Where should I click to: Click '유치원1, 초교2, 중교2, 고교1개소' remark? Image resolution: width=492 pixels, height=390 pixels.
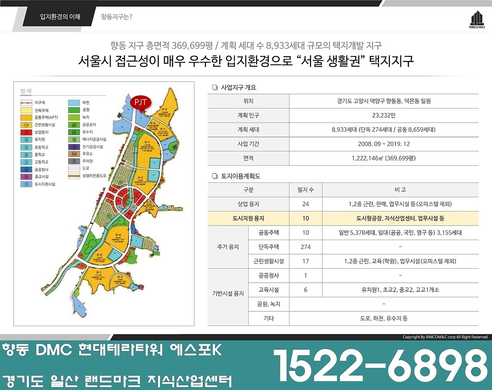[x=401, y=290]
